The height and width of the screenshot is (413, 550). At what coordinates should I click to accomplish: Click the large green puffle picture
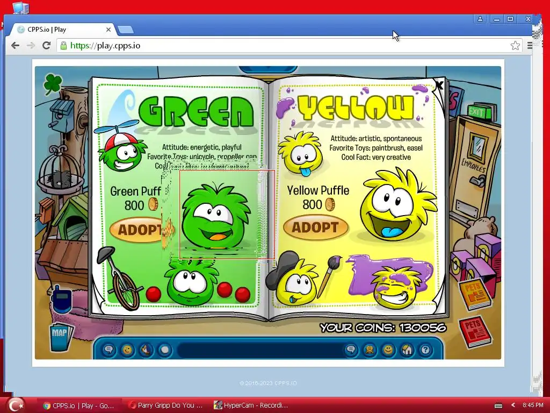(216, 215)
